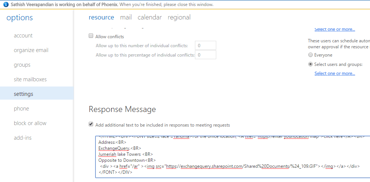The height and width of the screenshot is (182, 370).
Task: Switch to the mail tab
Action: (x=126, y=17)
